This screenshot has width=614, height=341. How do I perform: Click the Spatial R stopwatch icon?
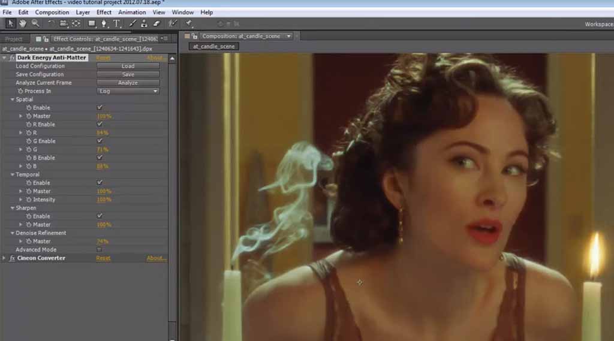[x=29, y=132]
